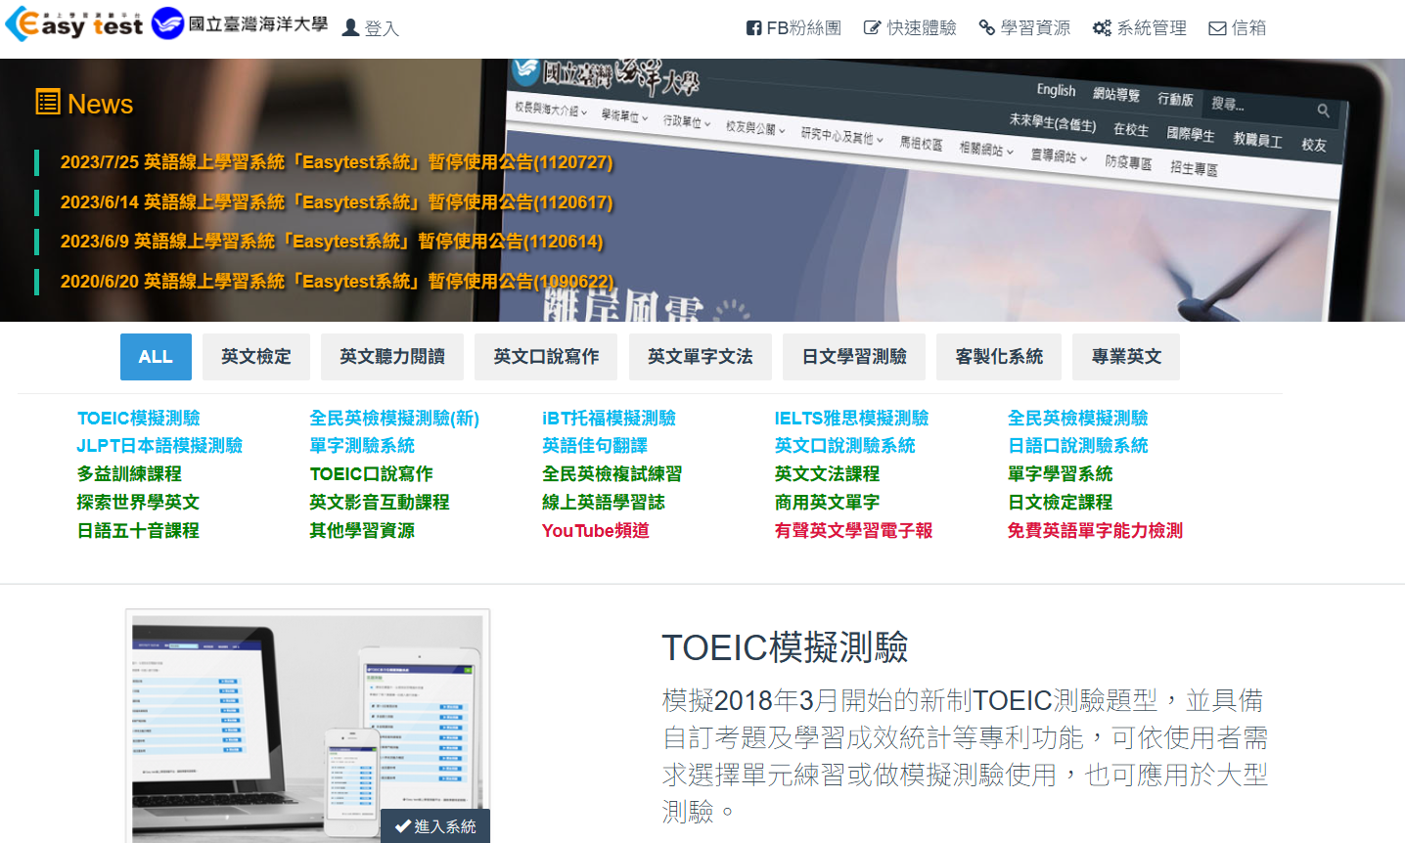Open 英文文法課程 link

pos(827,474)
